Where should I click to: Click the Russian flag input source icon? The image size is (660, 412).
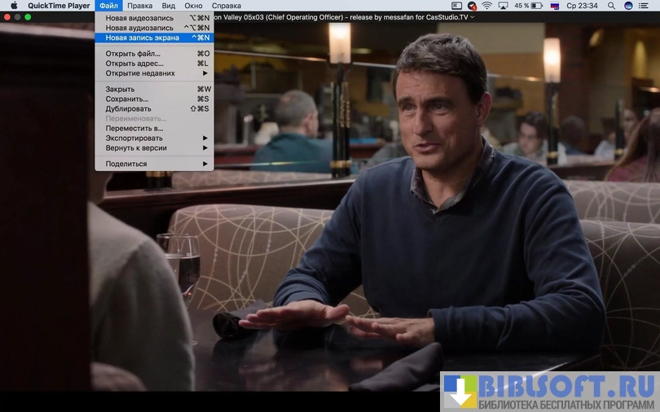[555, 6]
